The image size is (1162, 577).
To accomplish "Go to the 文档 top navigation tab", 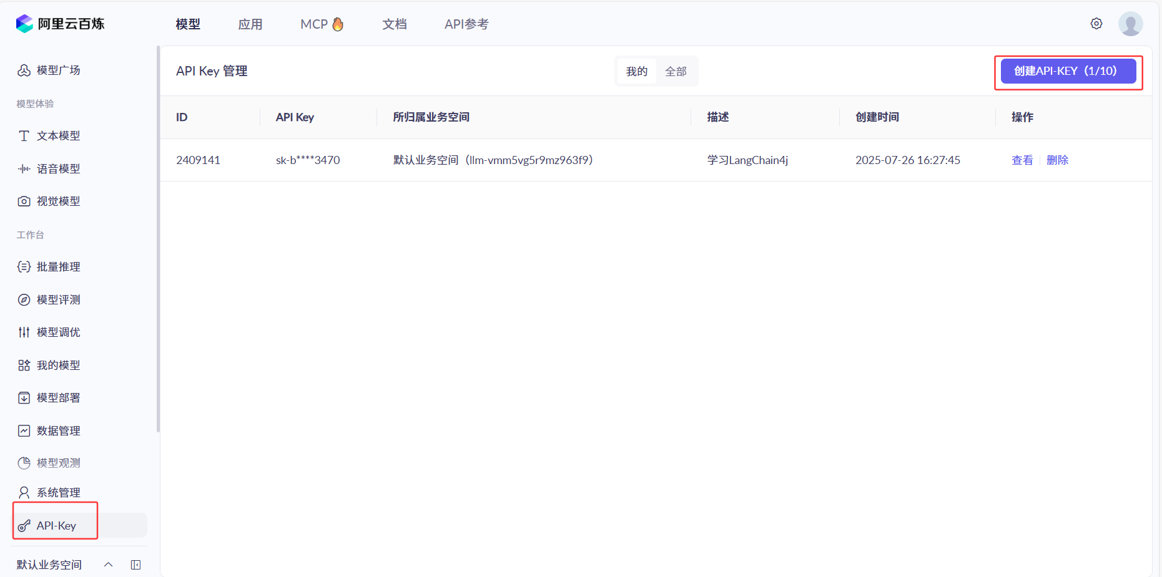I will click(394, 24).
